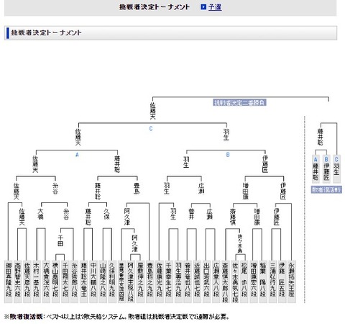Viewport: 345px width, 324px height.
Task: Click the blue B block label
Action: [228, 155]
